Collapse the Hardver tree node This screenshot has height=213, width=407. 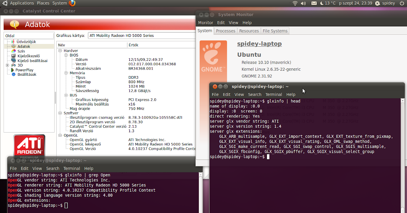coord(60,51)
